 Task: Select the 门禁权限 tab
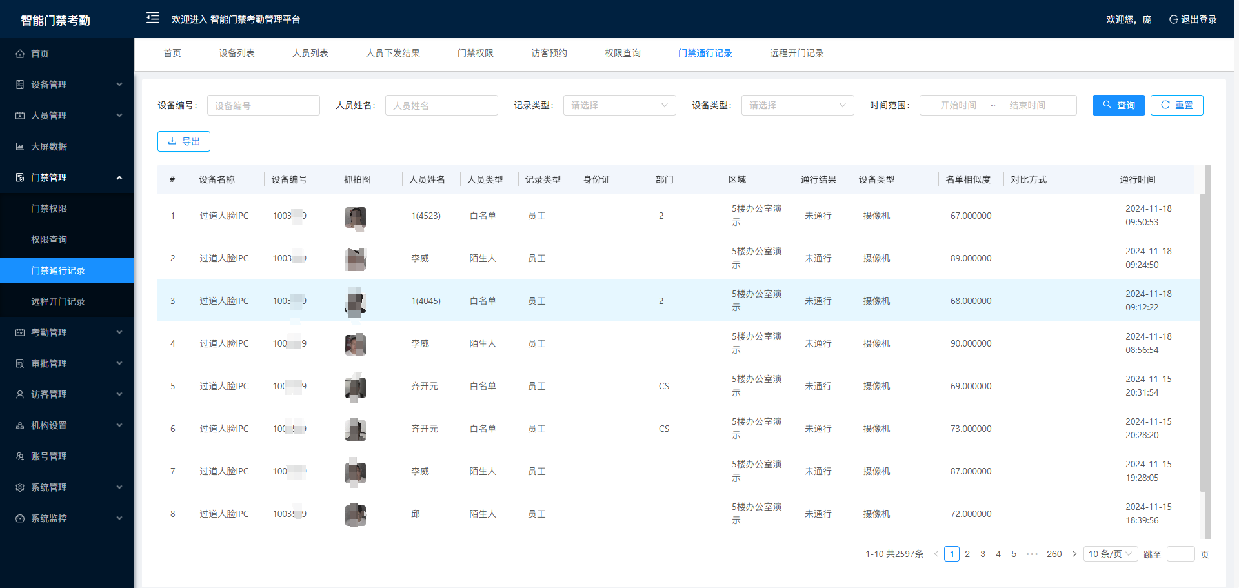(476, 53)
